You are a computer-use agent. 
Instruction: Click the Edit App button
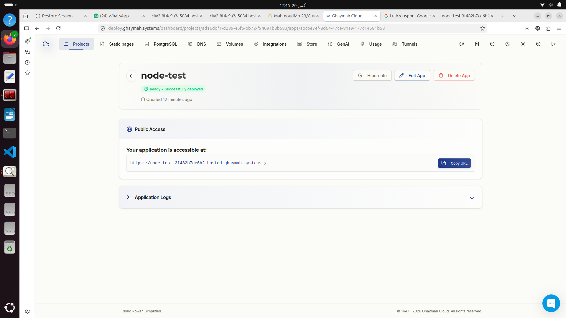tap(412, 76)
